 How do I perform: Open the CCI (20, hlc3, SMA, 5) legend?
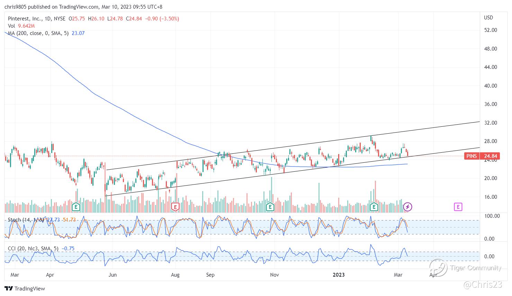tap(33, 249)
